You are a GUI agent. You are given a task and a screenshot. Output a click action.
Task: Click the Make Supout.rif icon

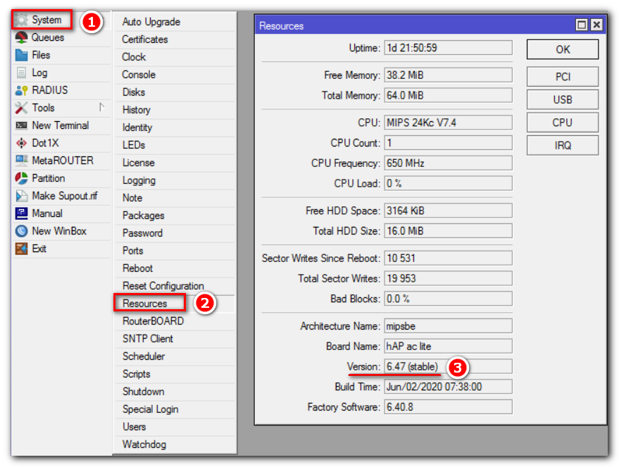(21, 196)
